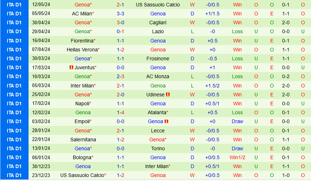Open the Frosinone team link
311x182 pixels.
[x=158, y=59]
